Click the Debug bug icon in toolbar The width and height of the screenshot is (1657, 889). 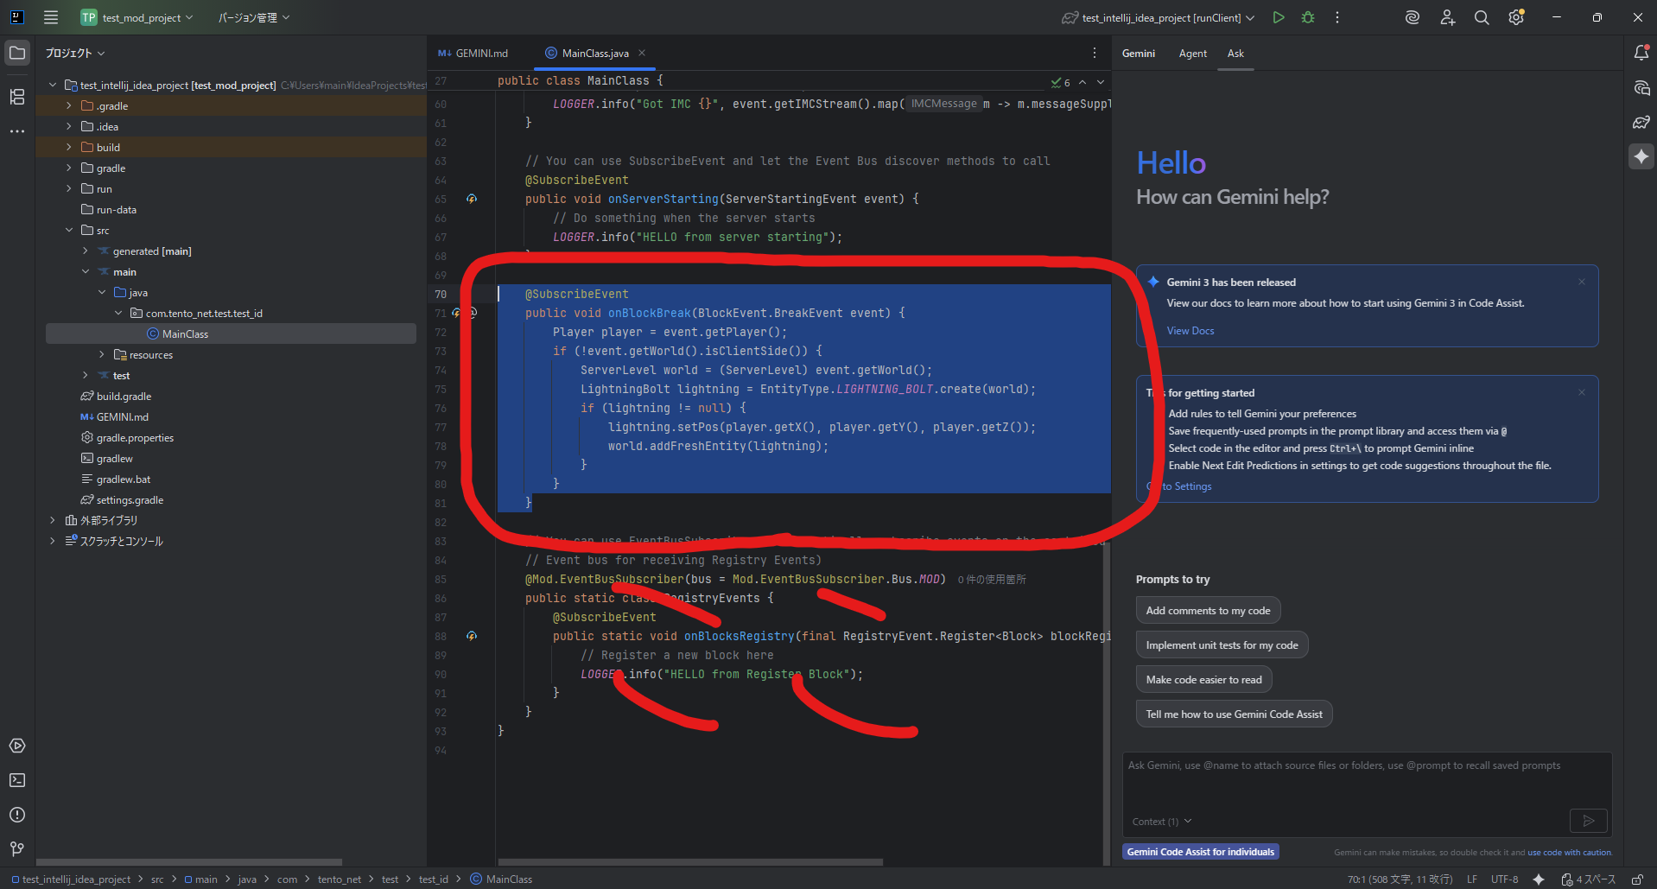(x=1308, y=17)
